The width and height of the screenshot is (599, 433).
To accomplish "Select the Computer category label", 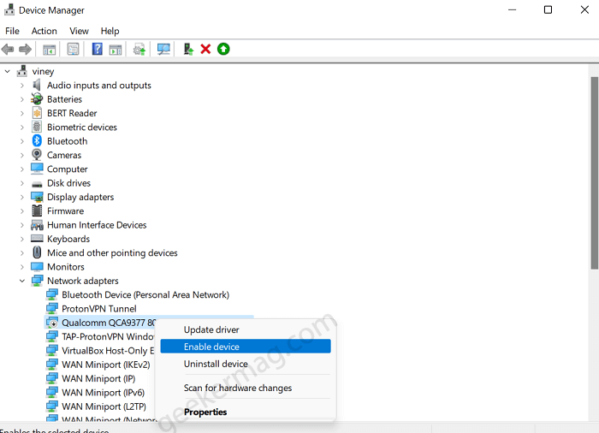I will tap(68, 169).
